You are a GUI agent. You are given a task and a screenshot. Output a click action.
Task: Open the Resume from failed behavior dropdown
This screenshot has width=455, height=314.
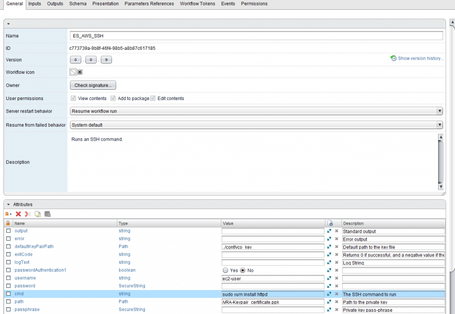coord(439,125)
